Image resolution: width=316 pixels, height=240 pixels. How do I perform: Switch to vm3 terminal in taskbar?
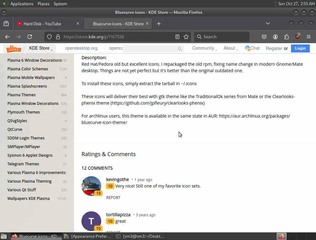click(140, 236)
